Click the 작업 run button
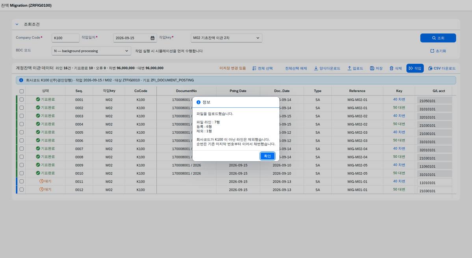The height and width of the screenshot is (258, 472). click(415, 68)
